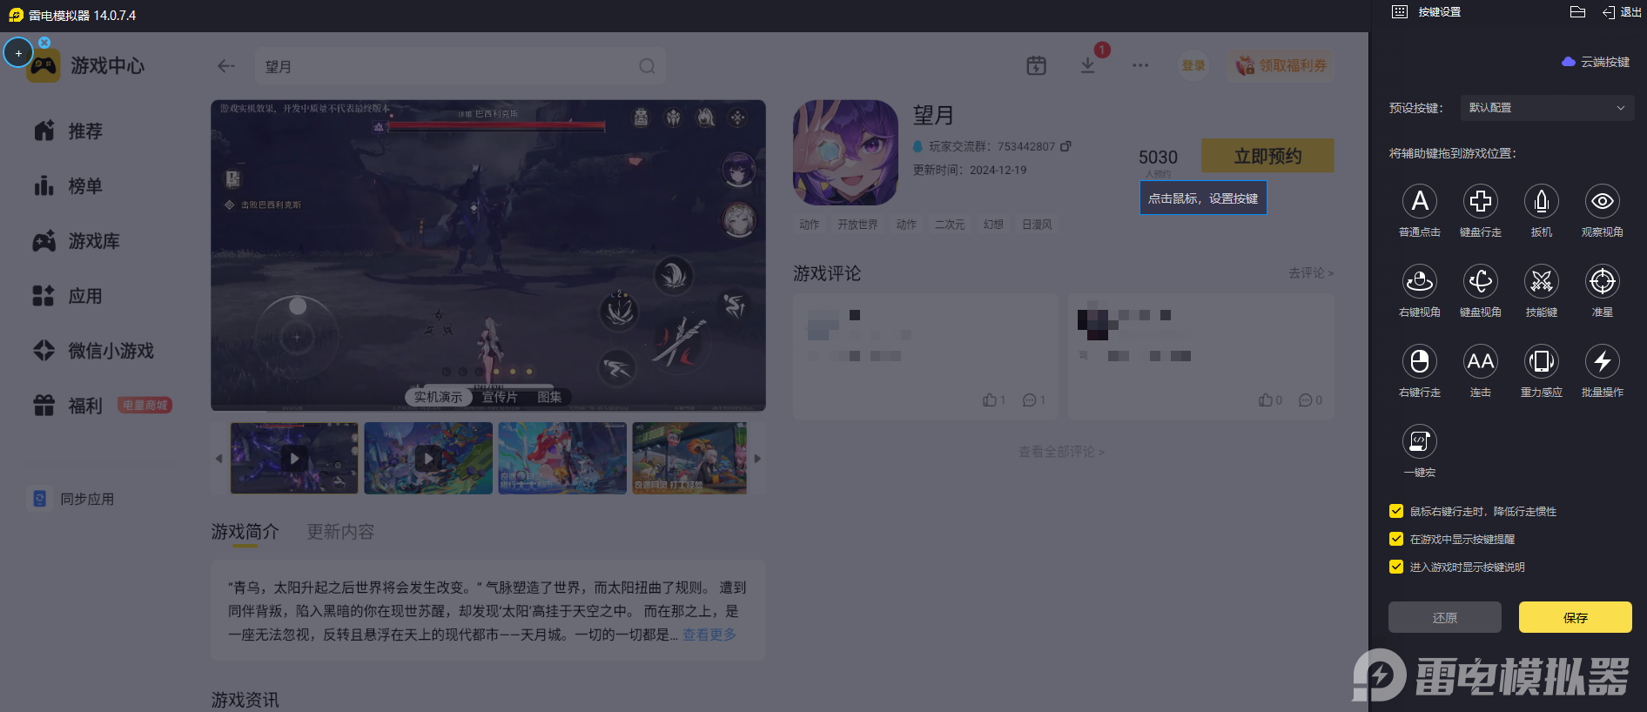Toggle 在游戏中显示按键提醒 checkbox
1647x712 pixels.
pyautogui.click(x=1396, y=539)
